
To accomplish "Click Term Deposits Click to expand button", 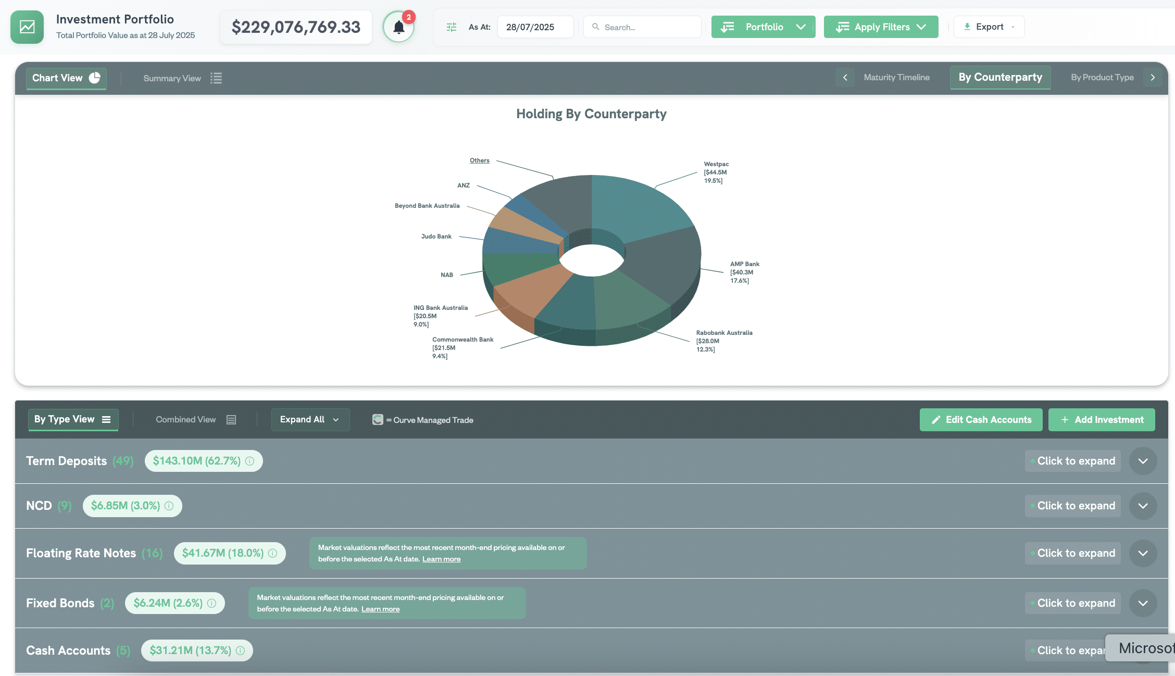I will (x=1073, y=461).
